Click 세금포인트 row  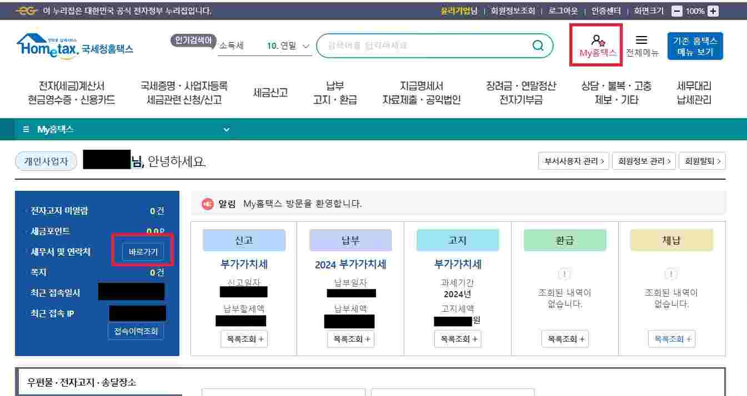(x=97, y=231)
